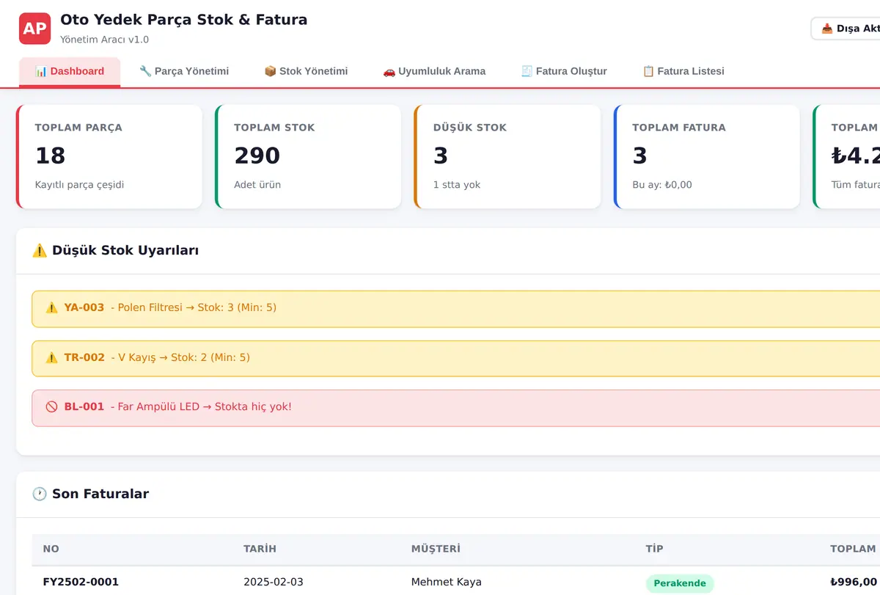The width and height of the screenshot is (880, 595).
Task: Click customer name Mehmet Kaya
Action: [x=447, y=583]
